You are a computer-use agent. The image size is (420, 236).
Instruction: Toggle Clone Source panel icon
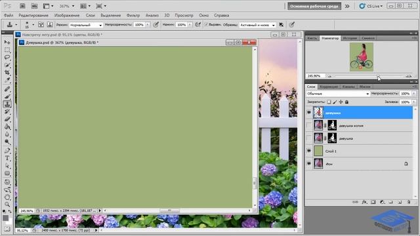pos(50,25)
